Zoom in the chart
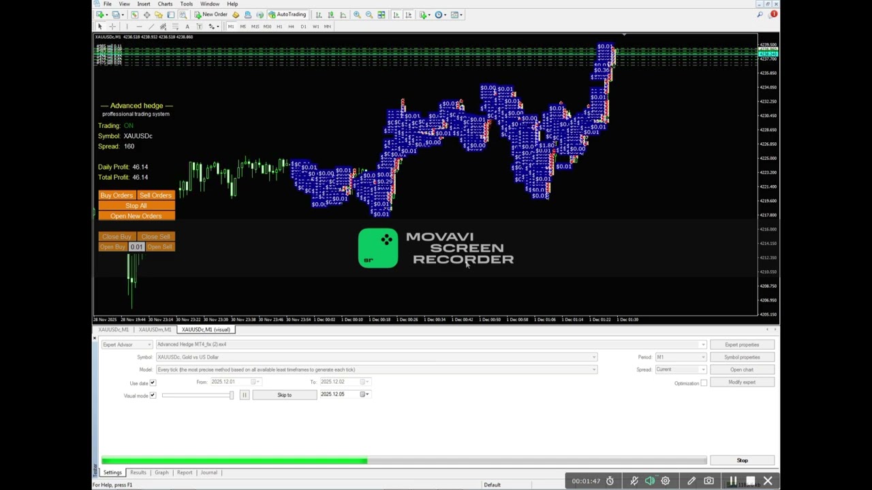The height and width of the screenshot is (490, 872). [357, 14]
